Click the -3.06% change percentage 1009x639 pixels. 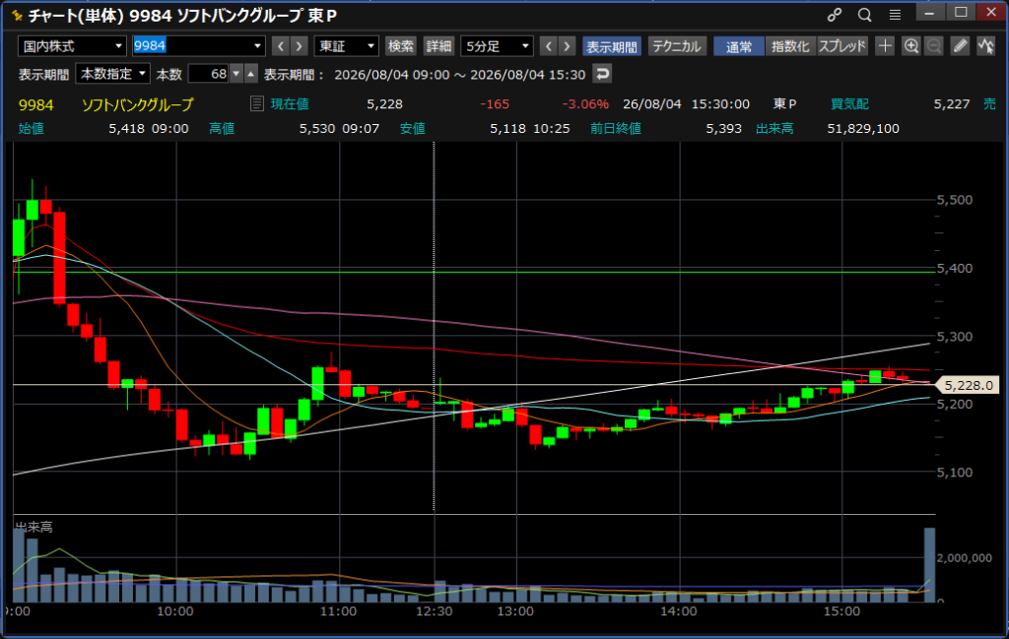(x=585, y=104)
